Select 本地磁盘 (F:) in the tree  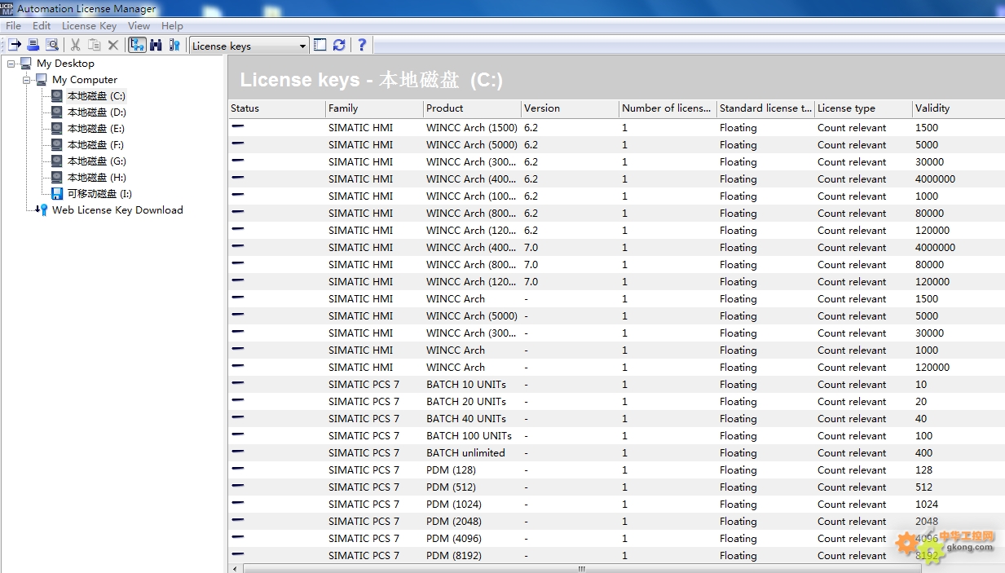[95, 145]
